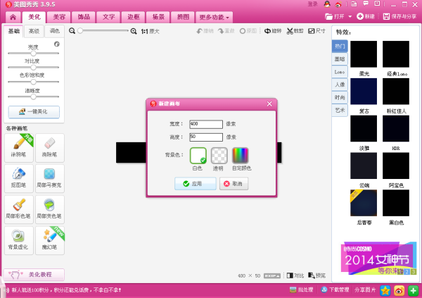Image resolution: width=422 pixels, height=298 pixels.
Task: Click the 色彩饱和度 saturation slider handle
Action: tap(33, 82)
